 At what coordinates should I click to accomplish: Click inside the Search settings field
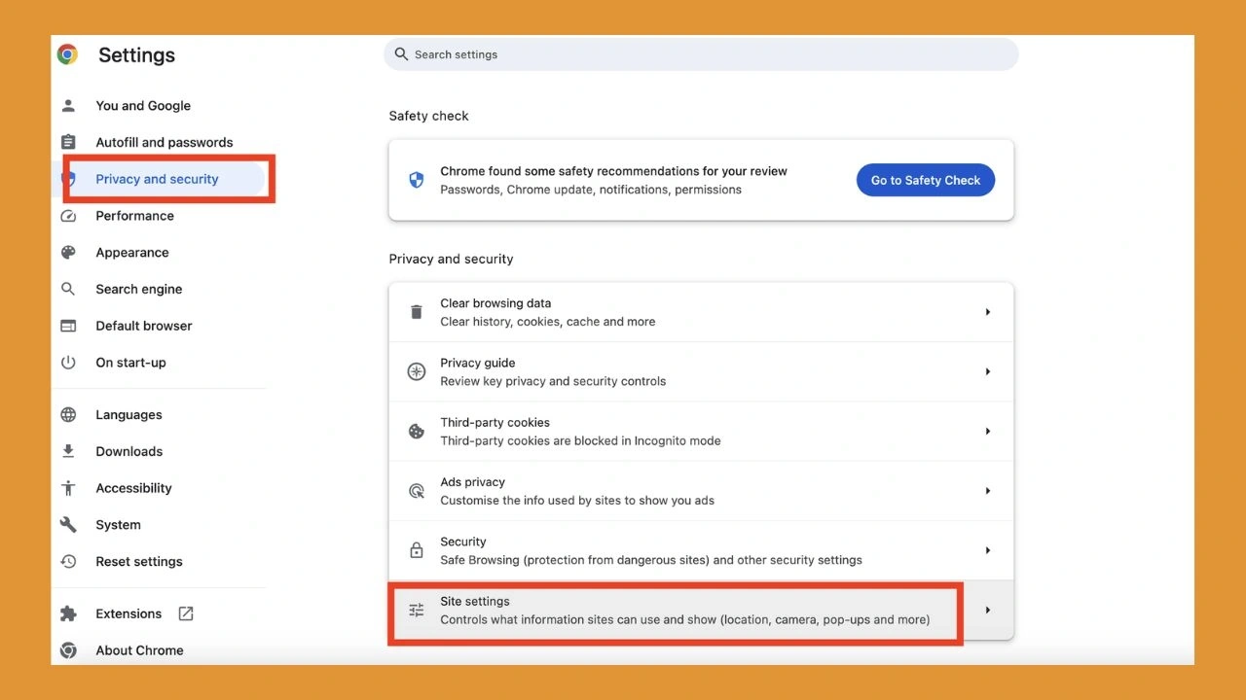pos(701,54)
